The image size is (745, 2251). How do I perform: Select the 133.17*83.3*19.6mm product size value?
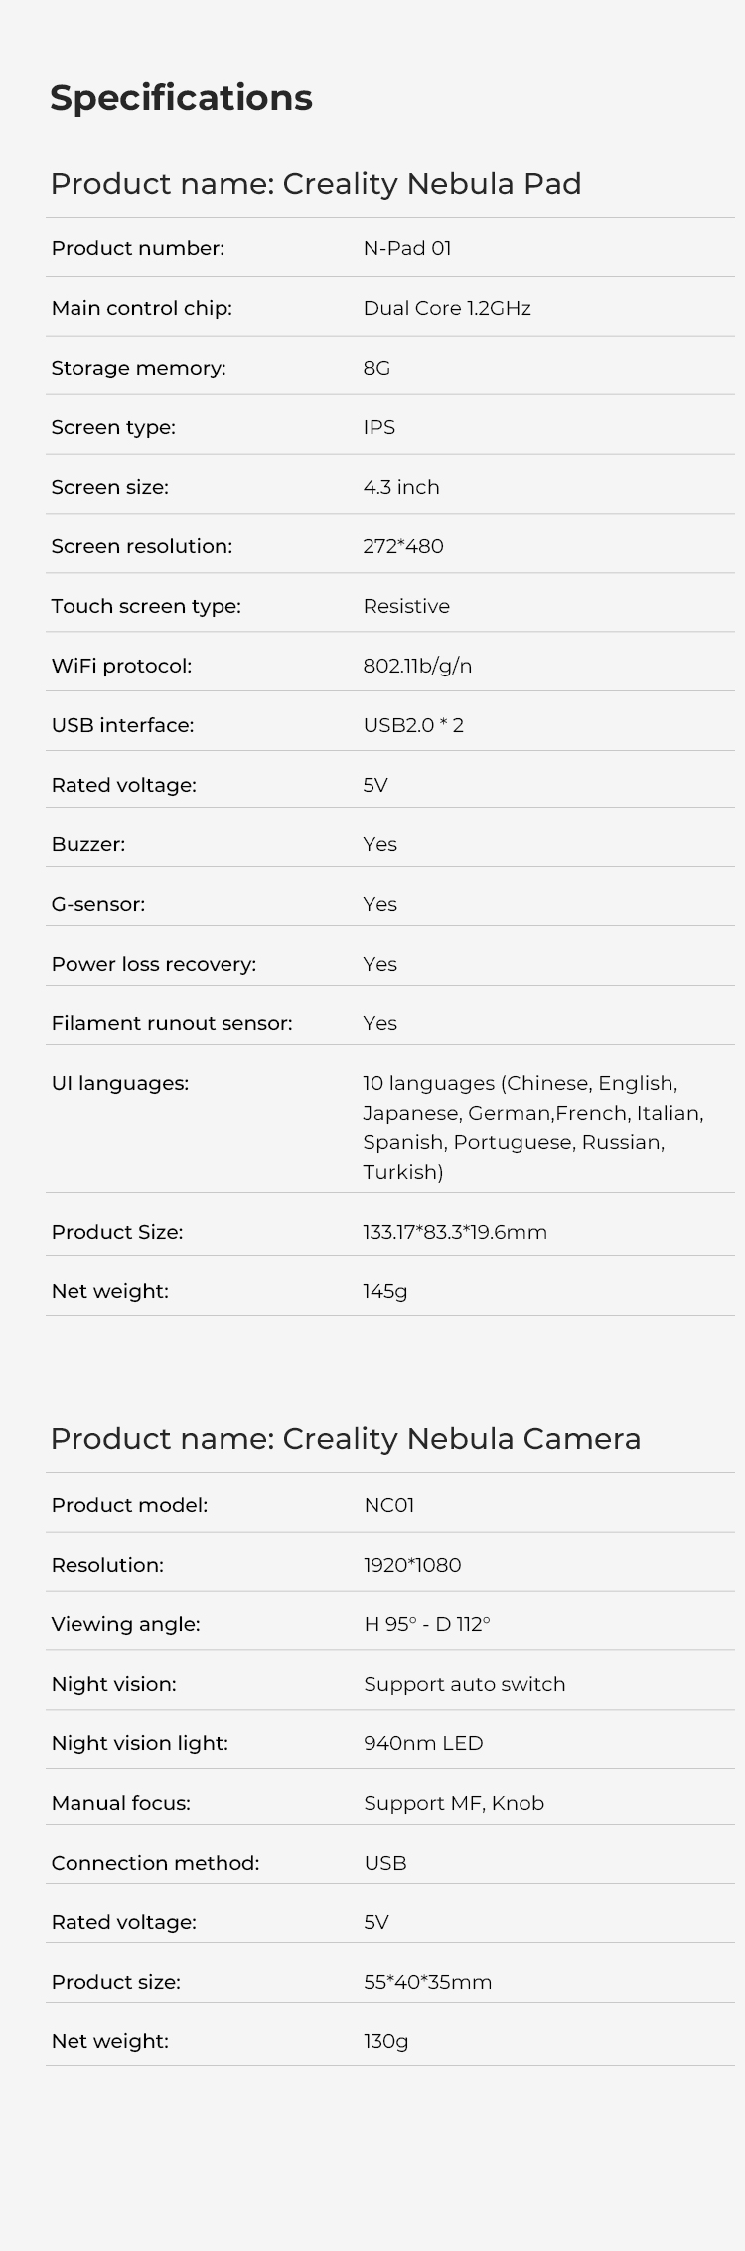click(x=455, y=1232)
